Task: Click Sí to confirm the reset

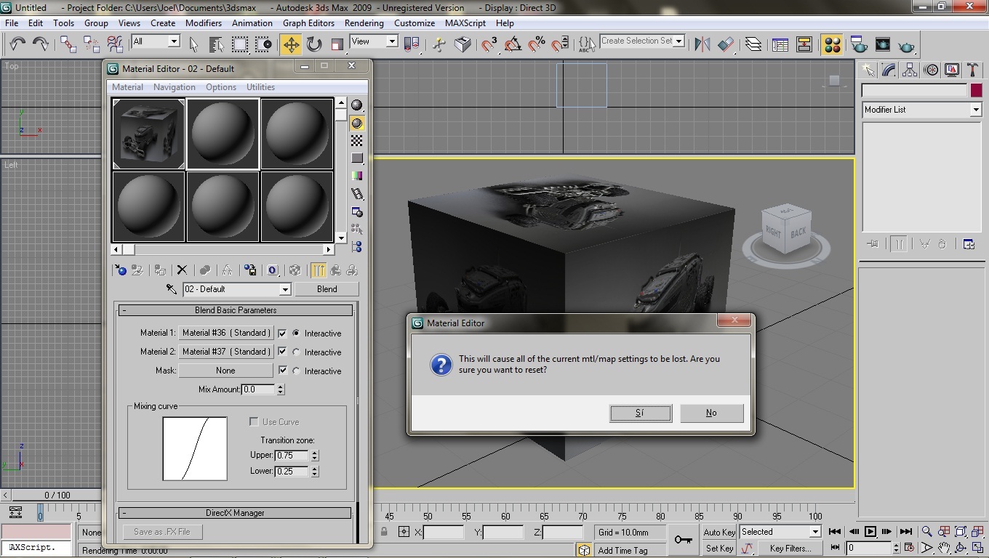Action: (640, 413)
